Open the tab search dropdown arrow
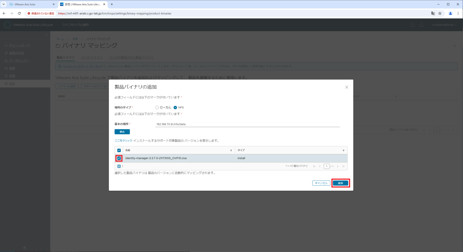Image resolution: width=463 pixels, height=252 pixels. coord(3,4)
